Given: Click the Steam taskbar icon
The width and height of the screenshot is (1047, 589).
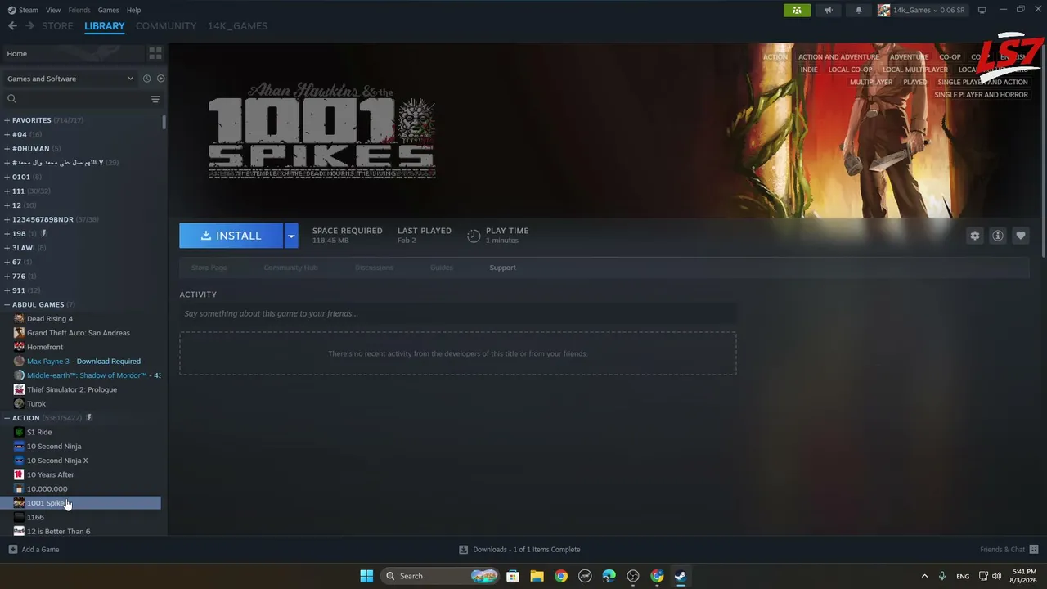Looking at the screenshot, I should tap(681, 576).
